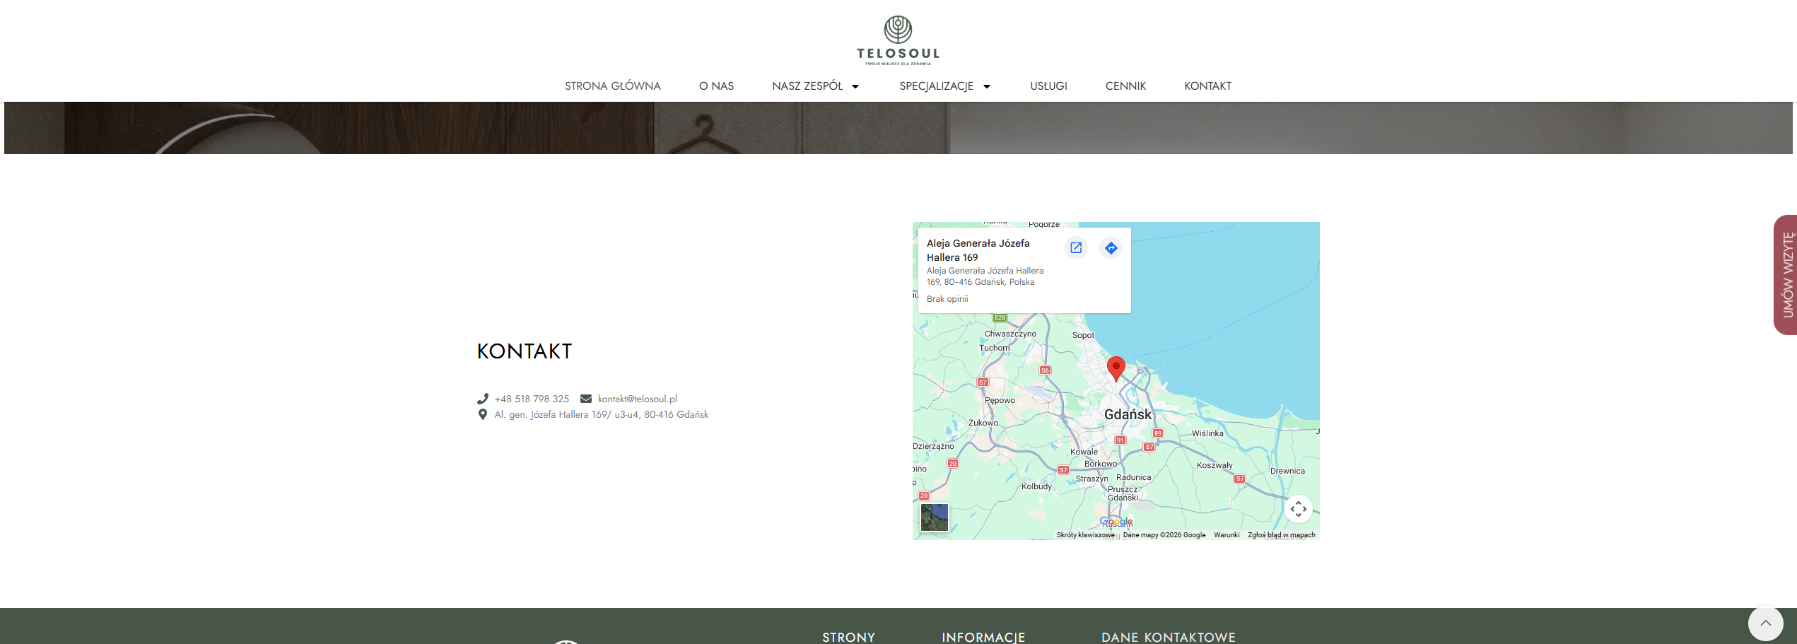The image size is (1797, 644).
Task: Switch to satellite view thumbnail
Action: pyautogui.click(x=934, y=517)
